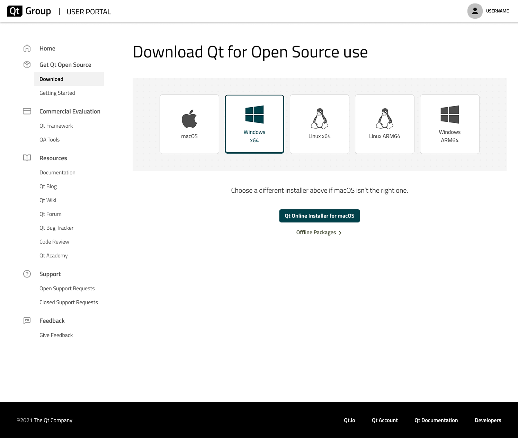Open the Home section via house icon
Image resolution: width=518 pixels, height=438 pixels.
pos(27,48)
